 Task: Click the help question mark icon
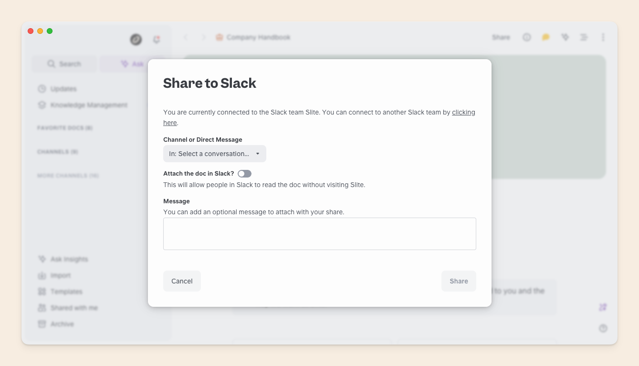point(603,328)
